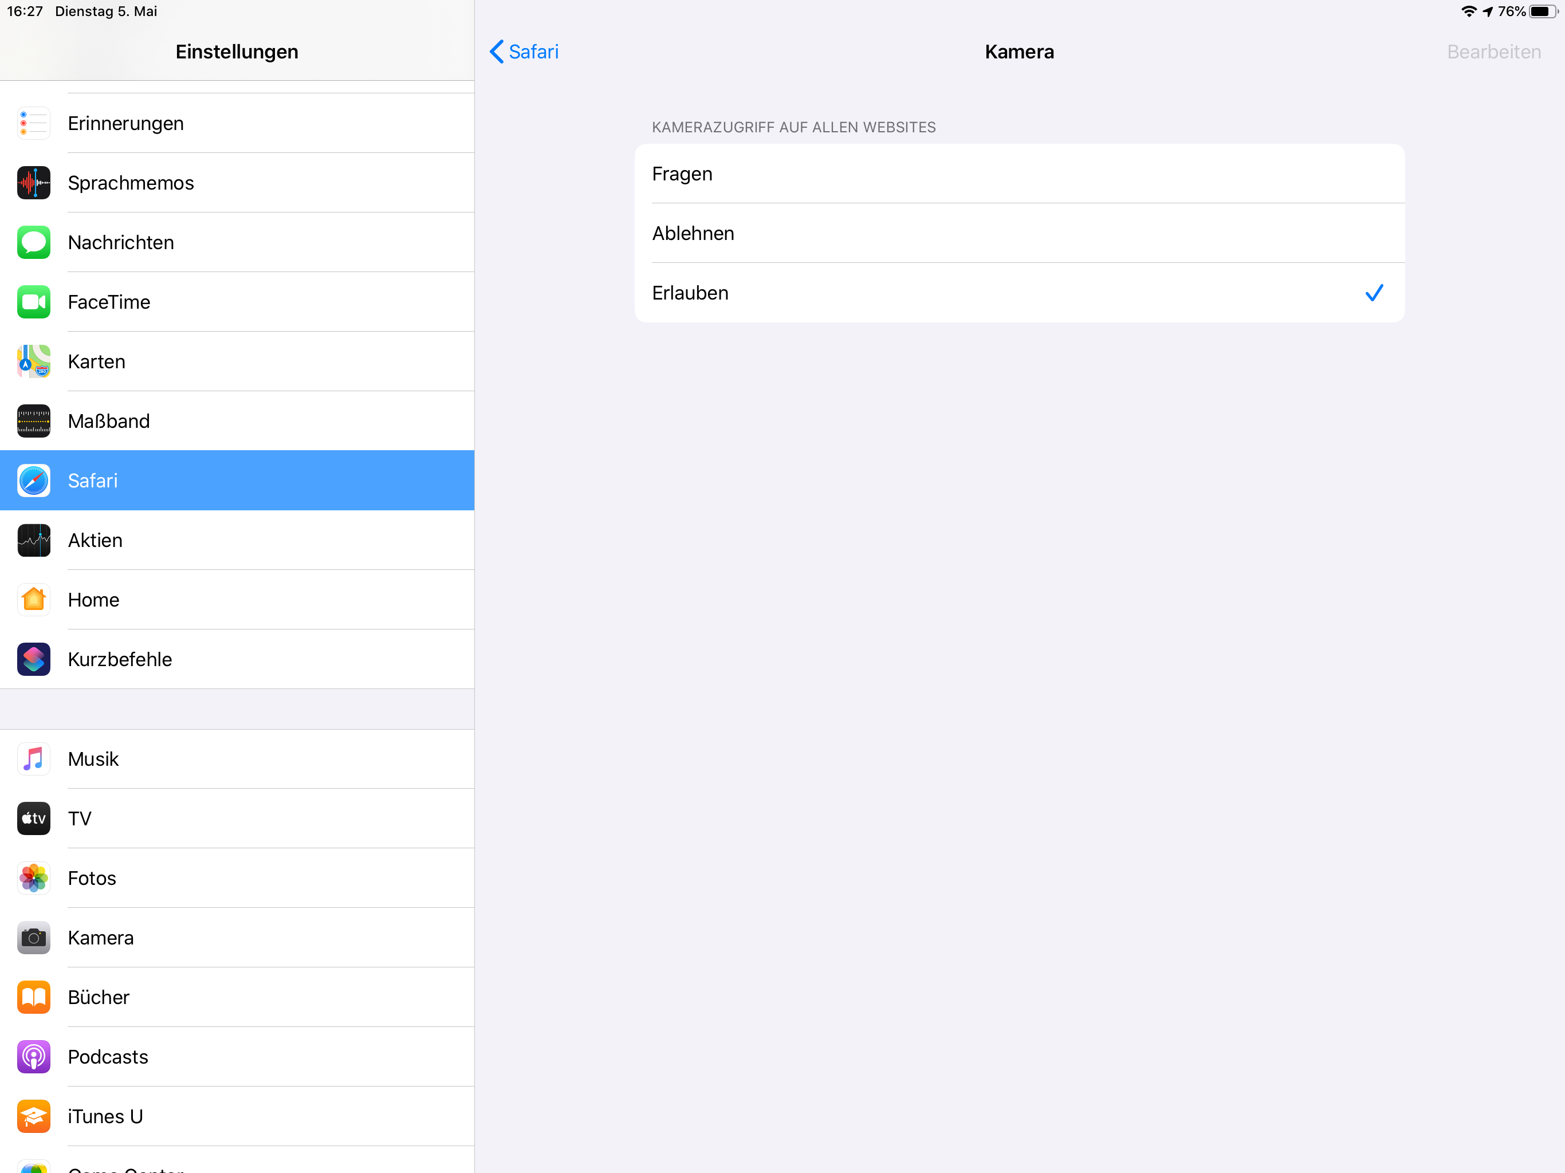Image resolution: width=1565 pixels, height=1173 pixels.
Task: Tap the selected Safari row label
Action: tap(93, 481)
